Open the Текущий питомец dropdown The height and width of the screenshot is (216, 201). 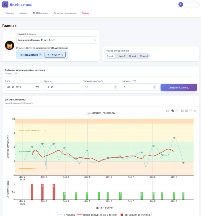coord(57,40)
